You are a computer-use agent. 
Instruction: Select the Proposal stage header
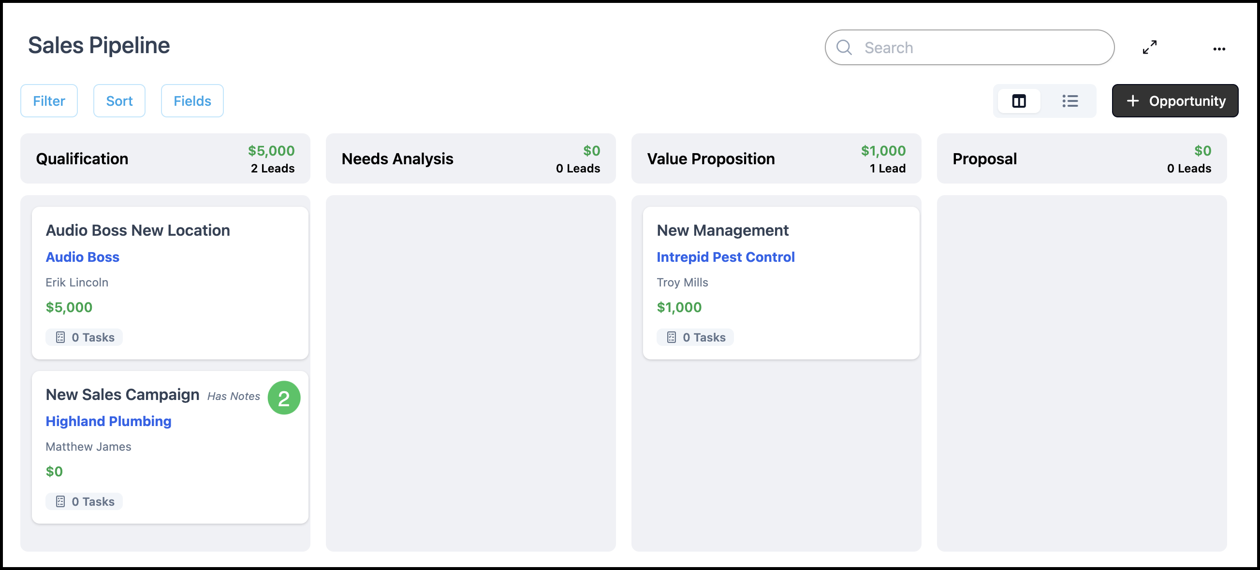click(984, 159)
